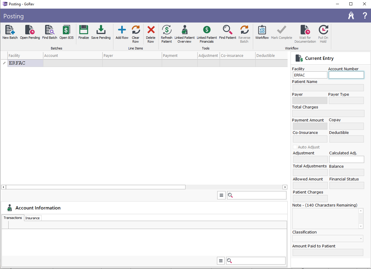Add Row to line items
The width and height of the screenshot is (371, 269).
pos(122,32)
